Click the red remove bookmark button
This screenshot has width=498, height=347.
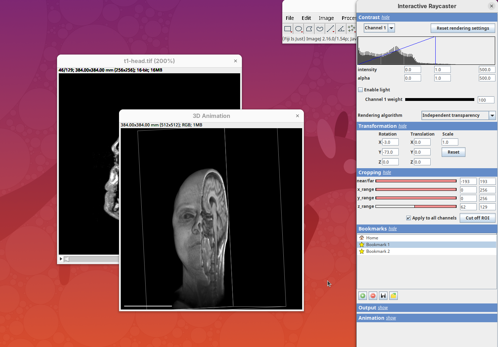(373, 296)
